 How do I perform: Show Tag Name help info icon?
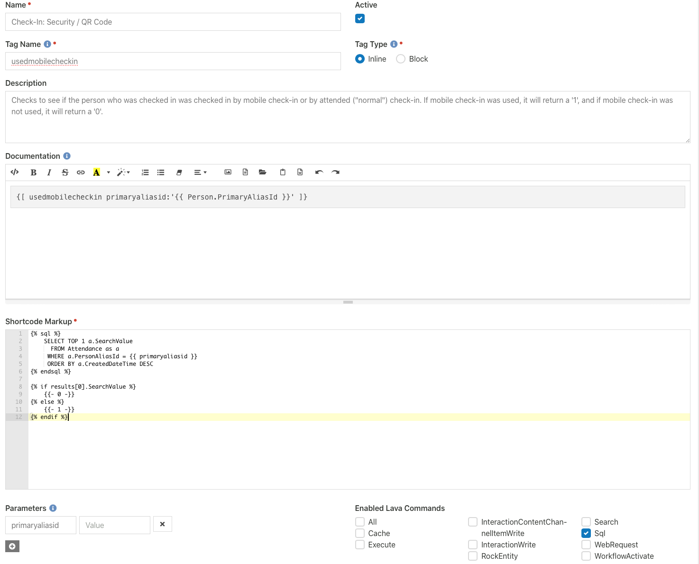(x=47, y=44)
